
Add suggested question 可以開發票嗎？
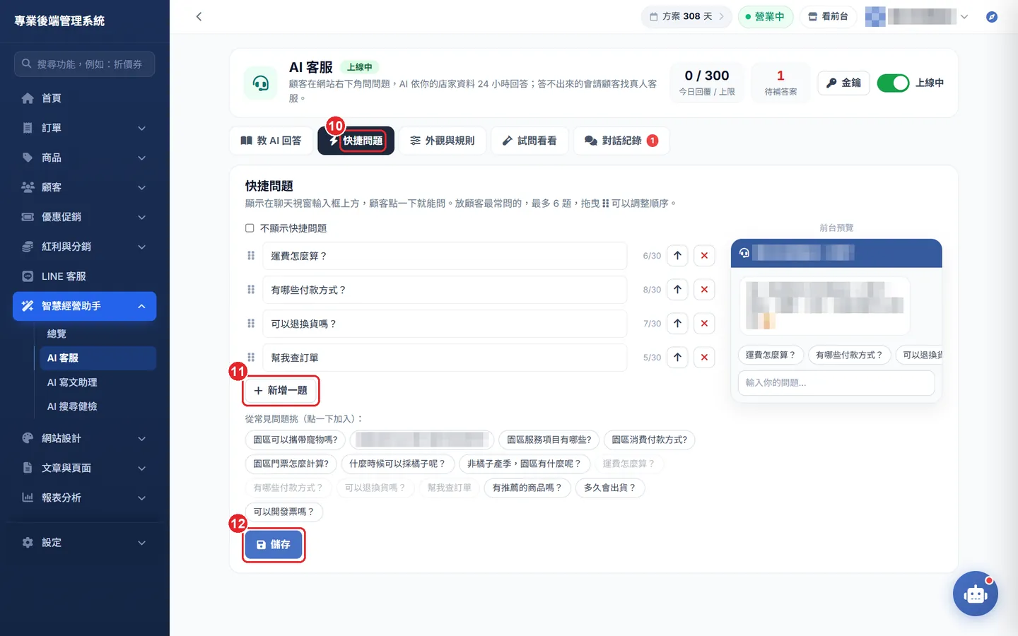tap(283, 512)
